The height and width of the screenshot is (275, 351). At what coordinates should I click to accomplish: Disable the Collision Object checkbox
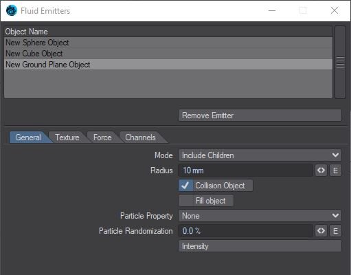(185, 186)
